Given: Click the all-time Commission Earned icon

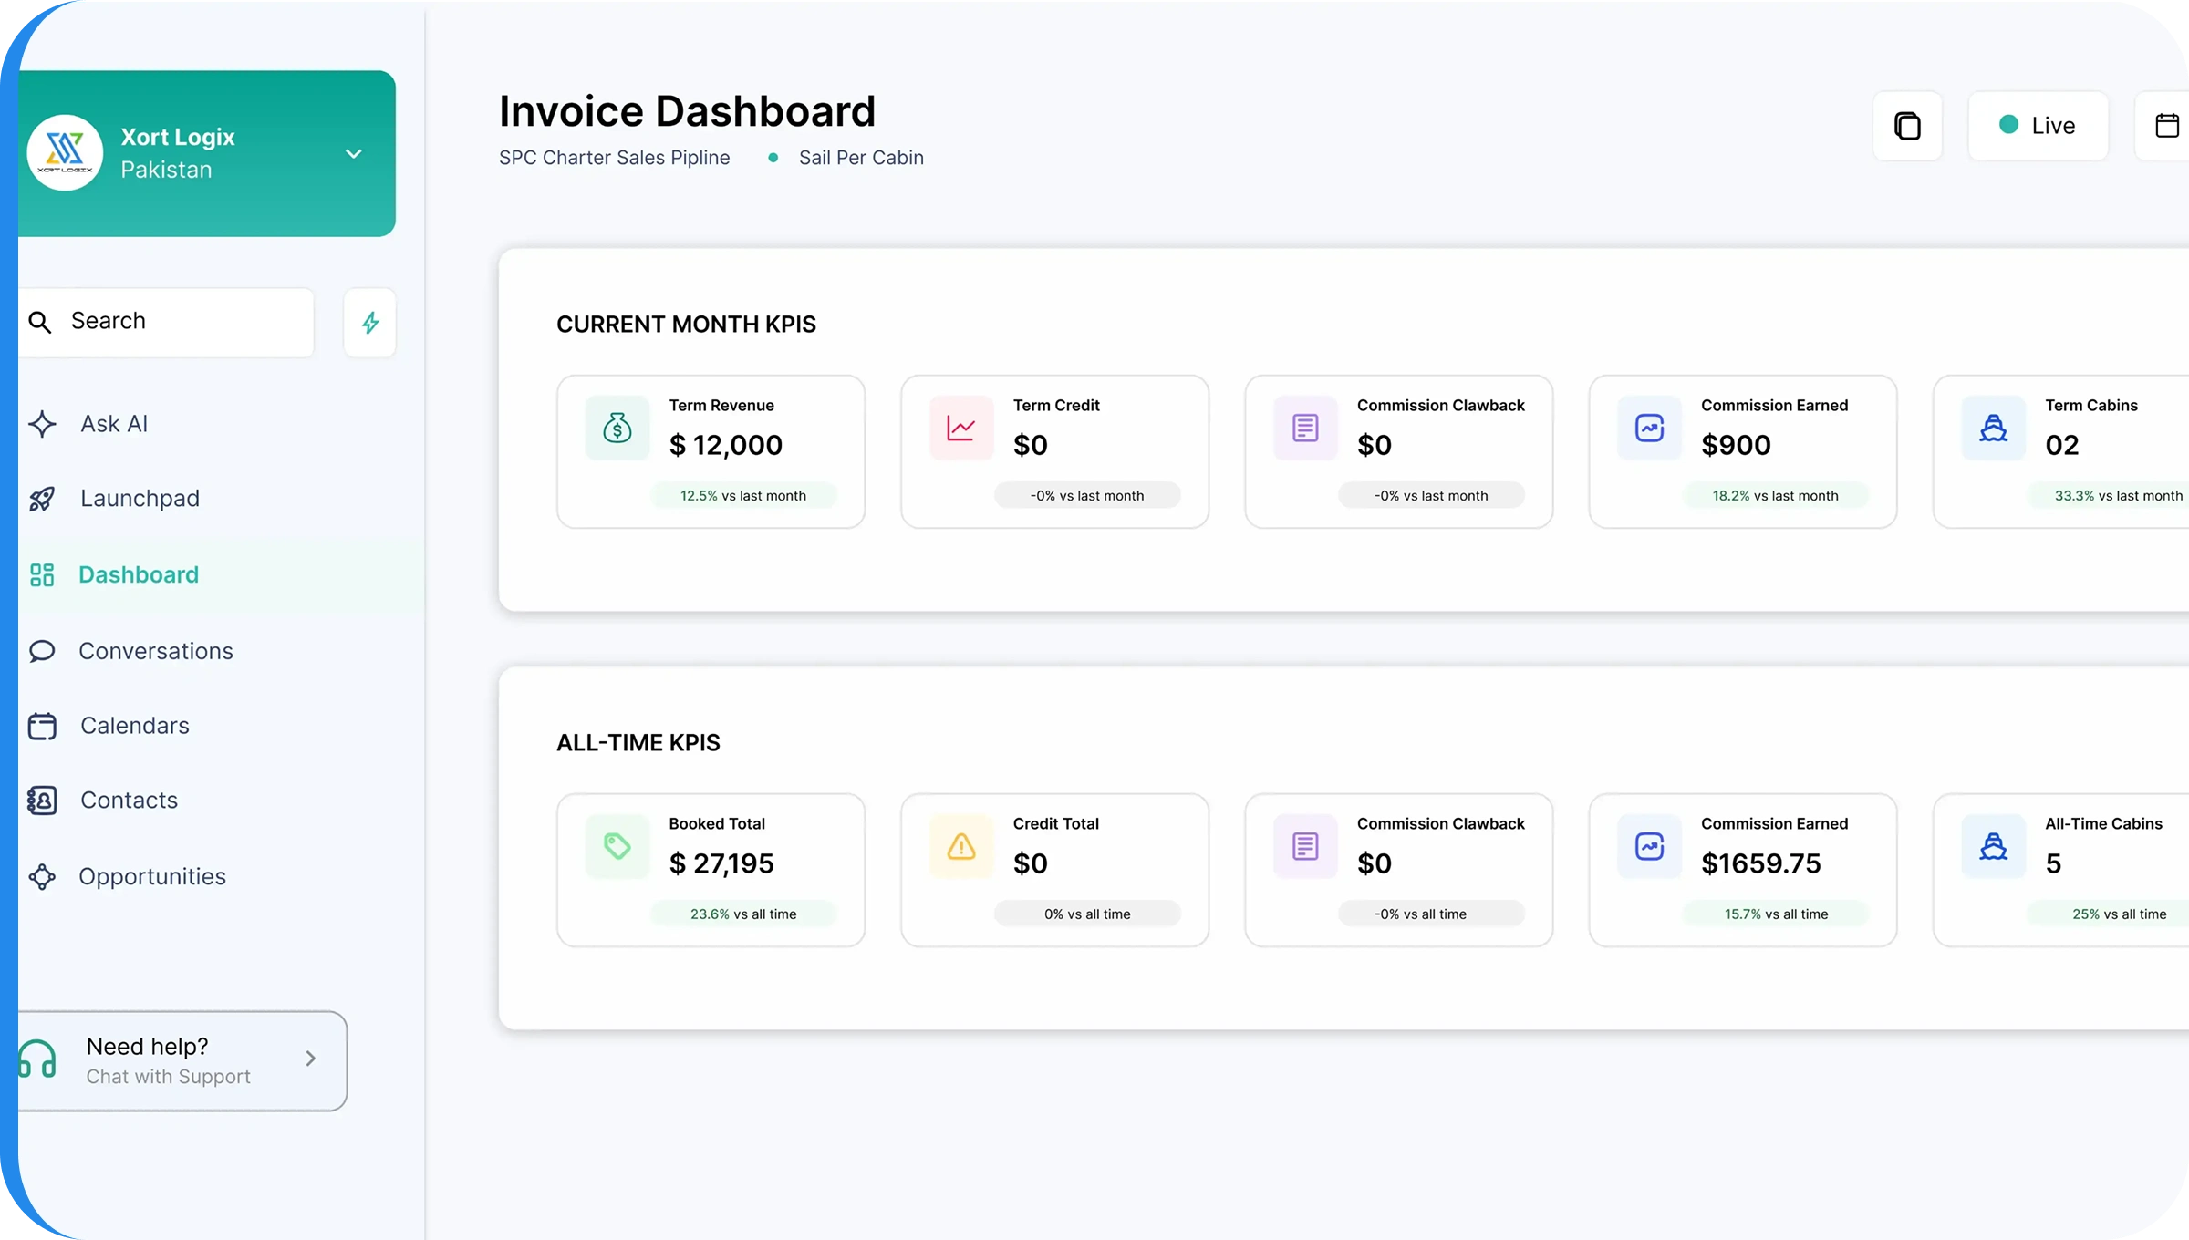Looking at the screenshot, I should pyautogui.click(x=1649, y=846).
